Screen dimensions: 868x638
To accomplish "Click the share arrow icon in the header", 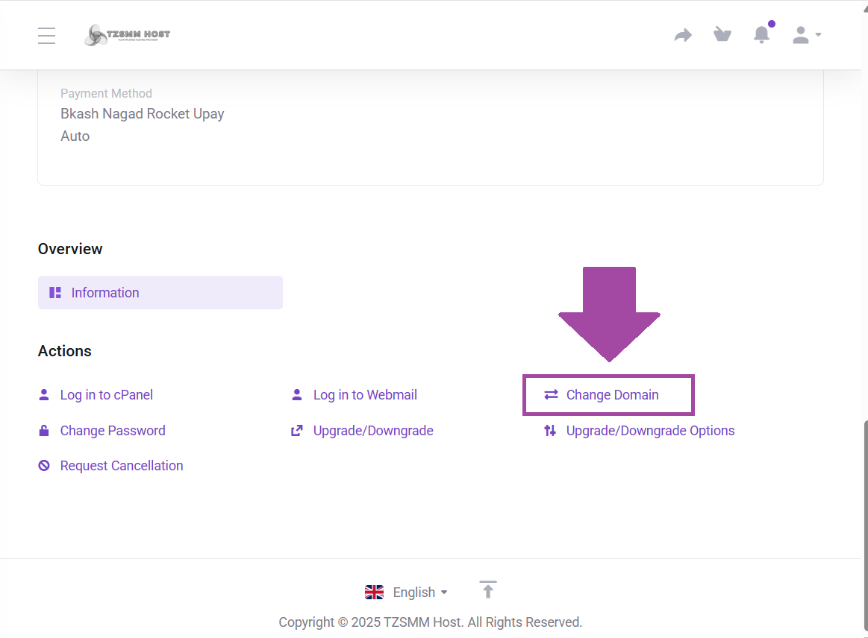I will 683,34.
